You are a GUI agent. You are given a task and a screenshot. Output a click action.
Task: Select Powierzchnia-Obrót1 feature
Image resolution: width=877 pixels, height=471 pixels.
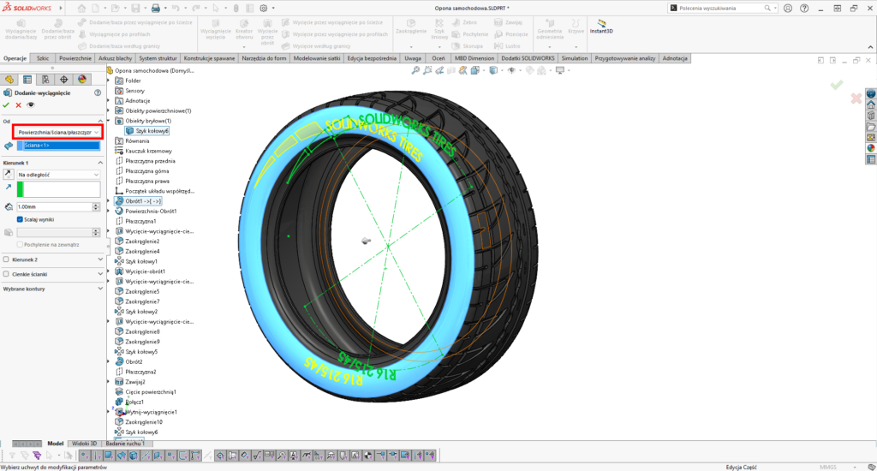(146, 212)
